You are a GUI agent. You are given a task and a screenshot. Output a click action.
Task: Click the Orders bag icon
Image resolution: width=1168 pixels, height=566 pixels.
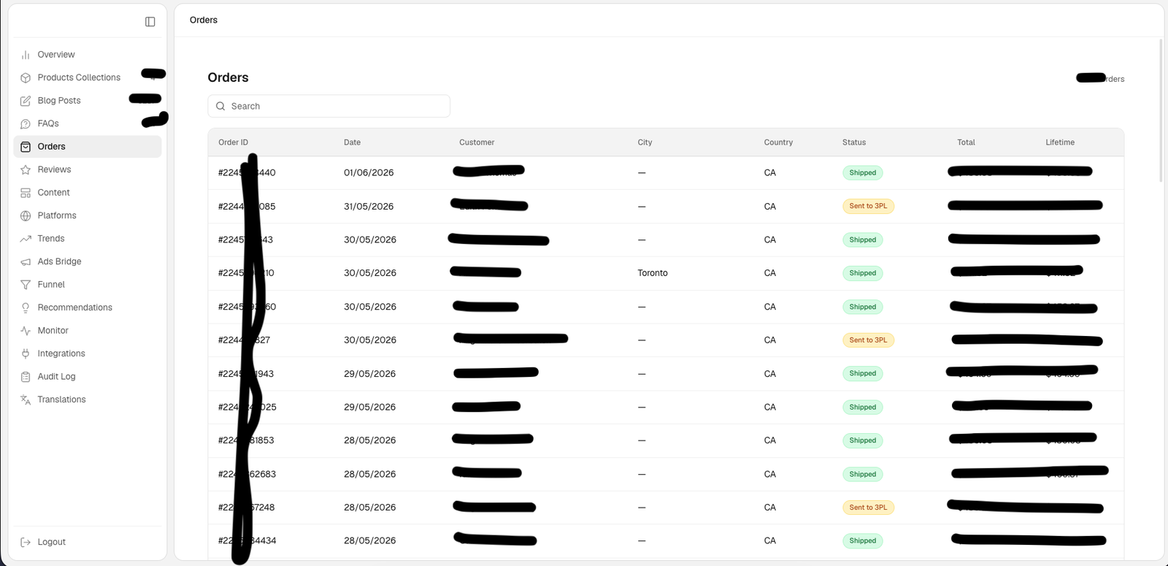click(26, 147)
